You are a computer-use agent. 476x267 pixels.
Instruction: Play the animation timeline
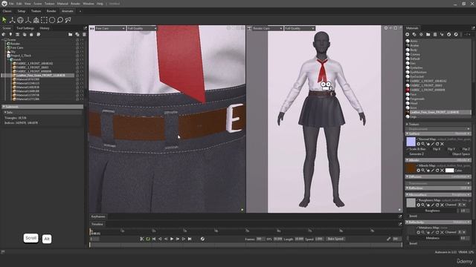point(172,239)
